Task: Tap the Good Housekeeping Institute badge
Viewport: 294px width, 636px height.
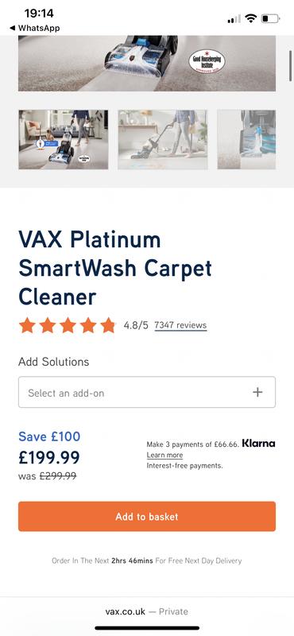Action: (207, 62)
